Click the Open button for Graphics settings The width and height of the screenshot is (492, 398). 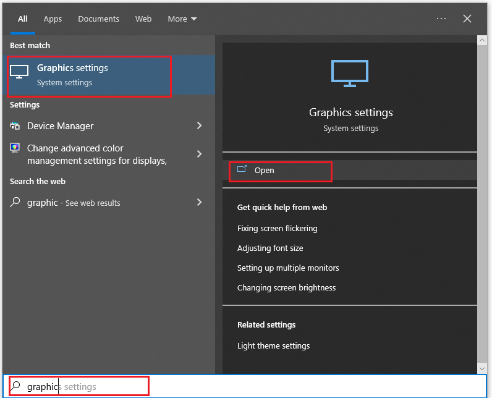click(x=350, y=170)
